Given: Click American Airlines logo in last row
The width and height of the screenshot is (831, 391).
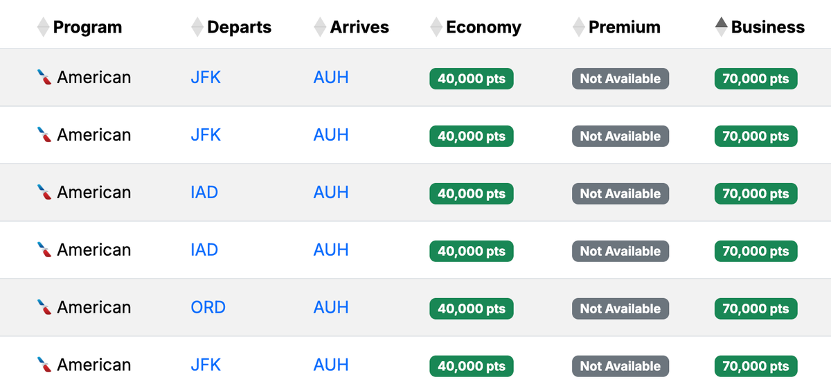Looking at the screenshot, I should point(44,365).
